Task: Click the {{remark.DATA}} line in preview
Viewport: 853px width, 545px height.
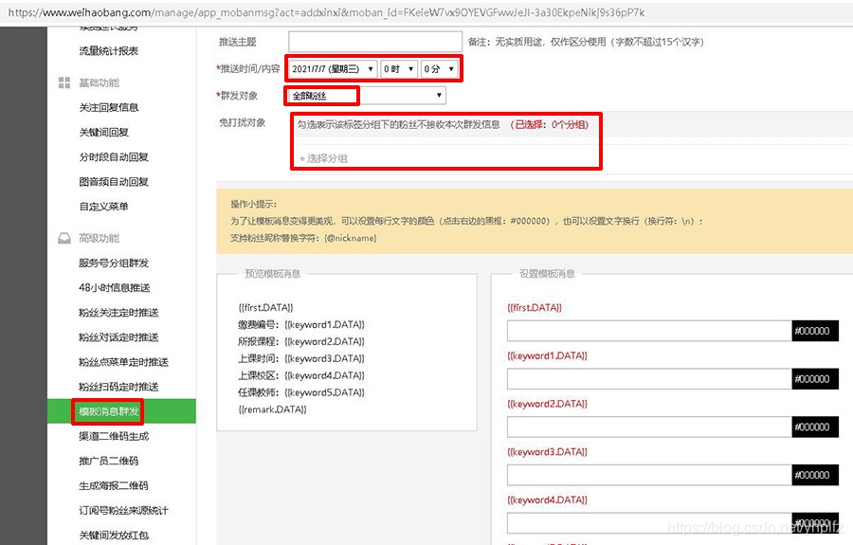Action: (273, 409)
